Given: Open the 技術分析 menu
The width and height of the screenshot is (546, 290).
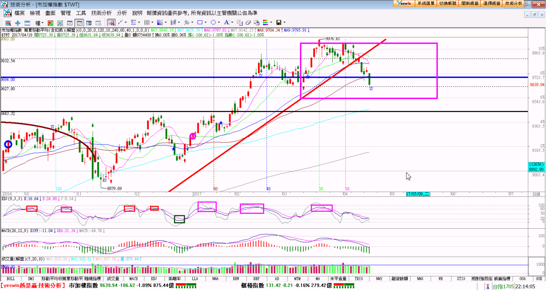Looking at the screenshot, I should [x=102, y=13].
